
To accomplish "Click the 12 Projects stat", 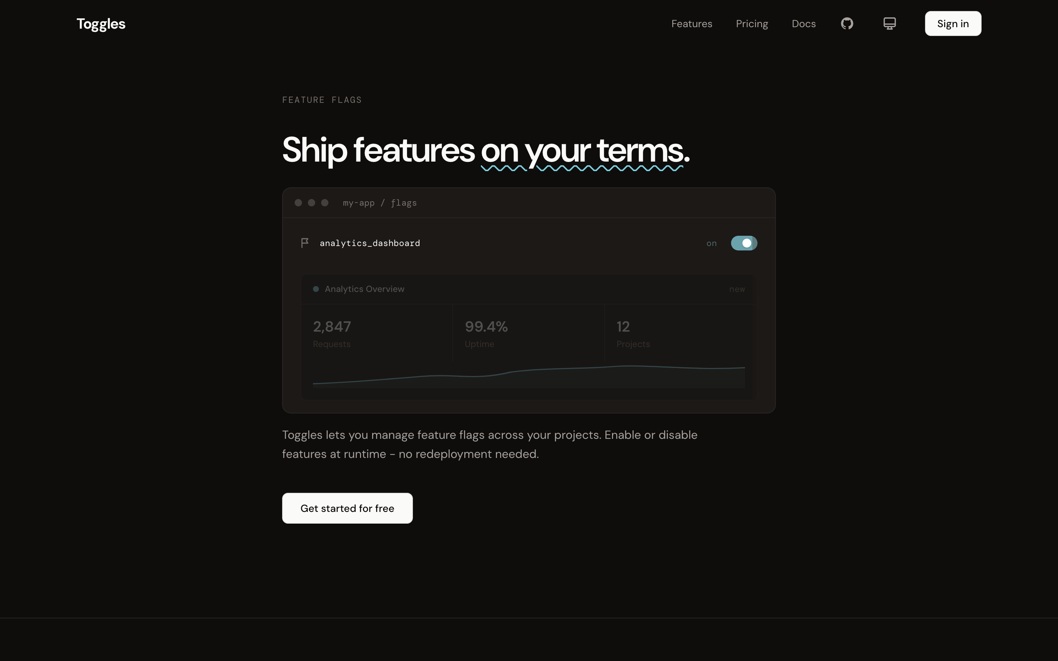I will click(x=633, y=333).
